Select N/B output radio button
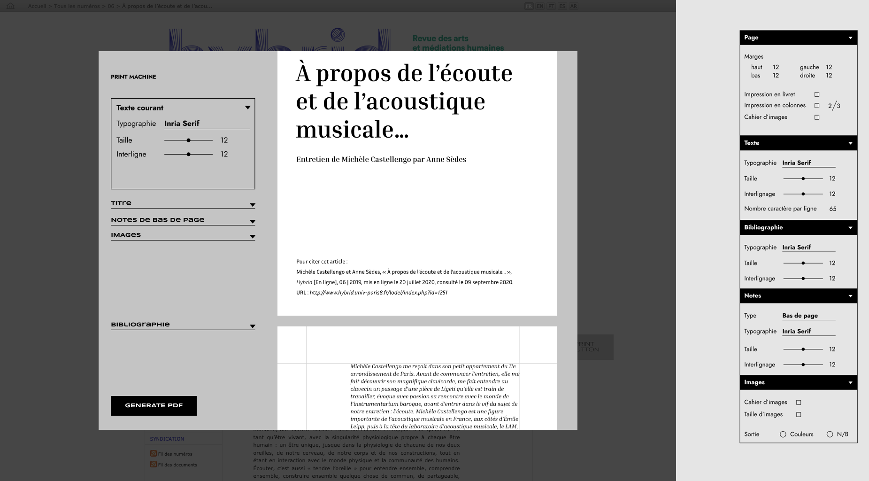Viewport: 869px width, 481px height. [x=830, y=434]
